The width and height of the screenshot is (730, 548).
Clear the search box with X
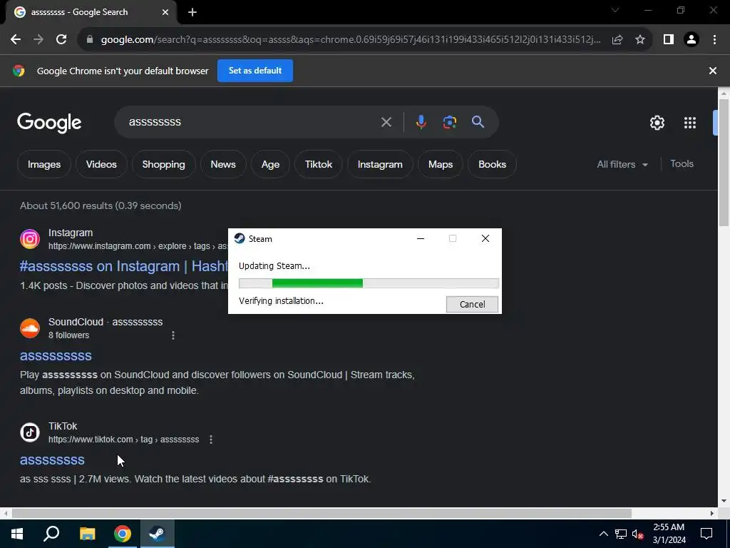386,122
